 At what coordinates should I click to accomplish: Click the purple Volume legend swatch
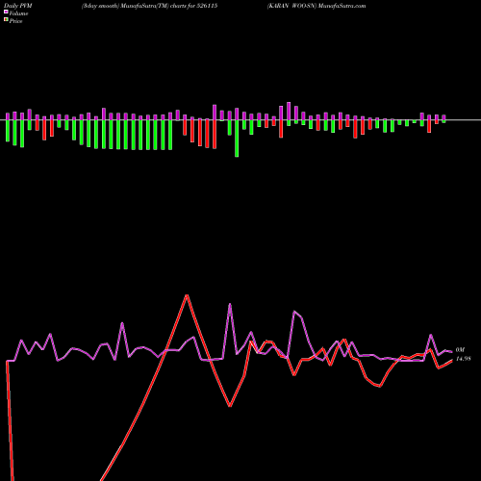(x=6, y=13)
